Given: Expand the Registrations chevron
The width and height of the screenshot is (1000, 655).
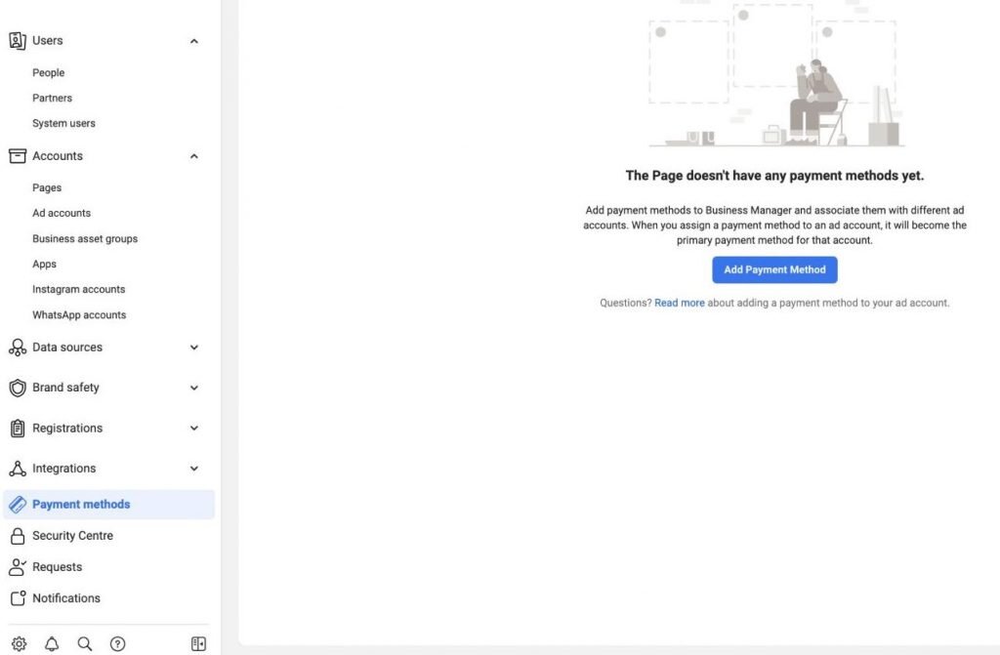Looking at the screenshot, I should tap(194, 428).
